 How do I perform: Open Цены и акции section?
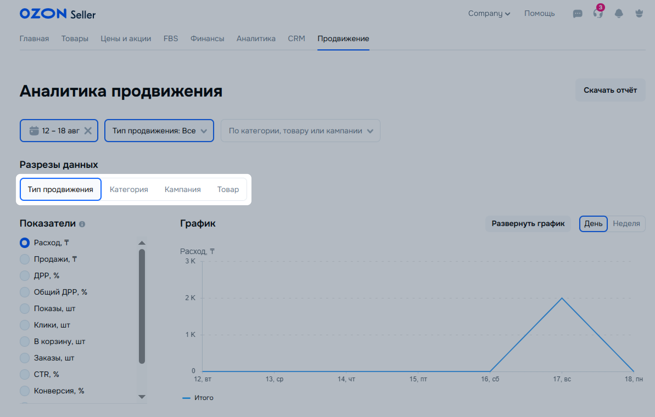(126, 39)
